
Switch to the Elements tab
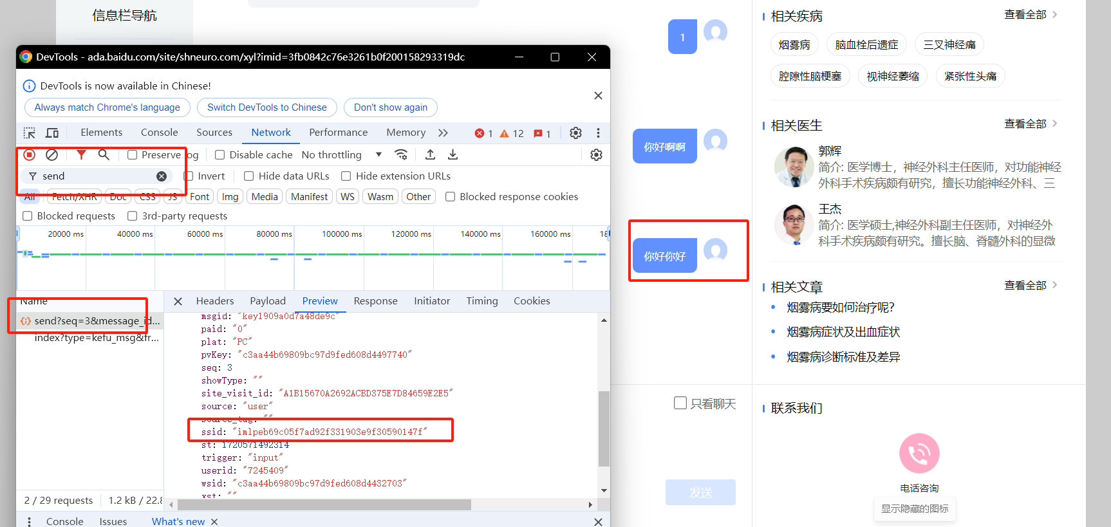pyautogui.click(x=101, y=133)
